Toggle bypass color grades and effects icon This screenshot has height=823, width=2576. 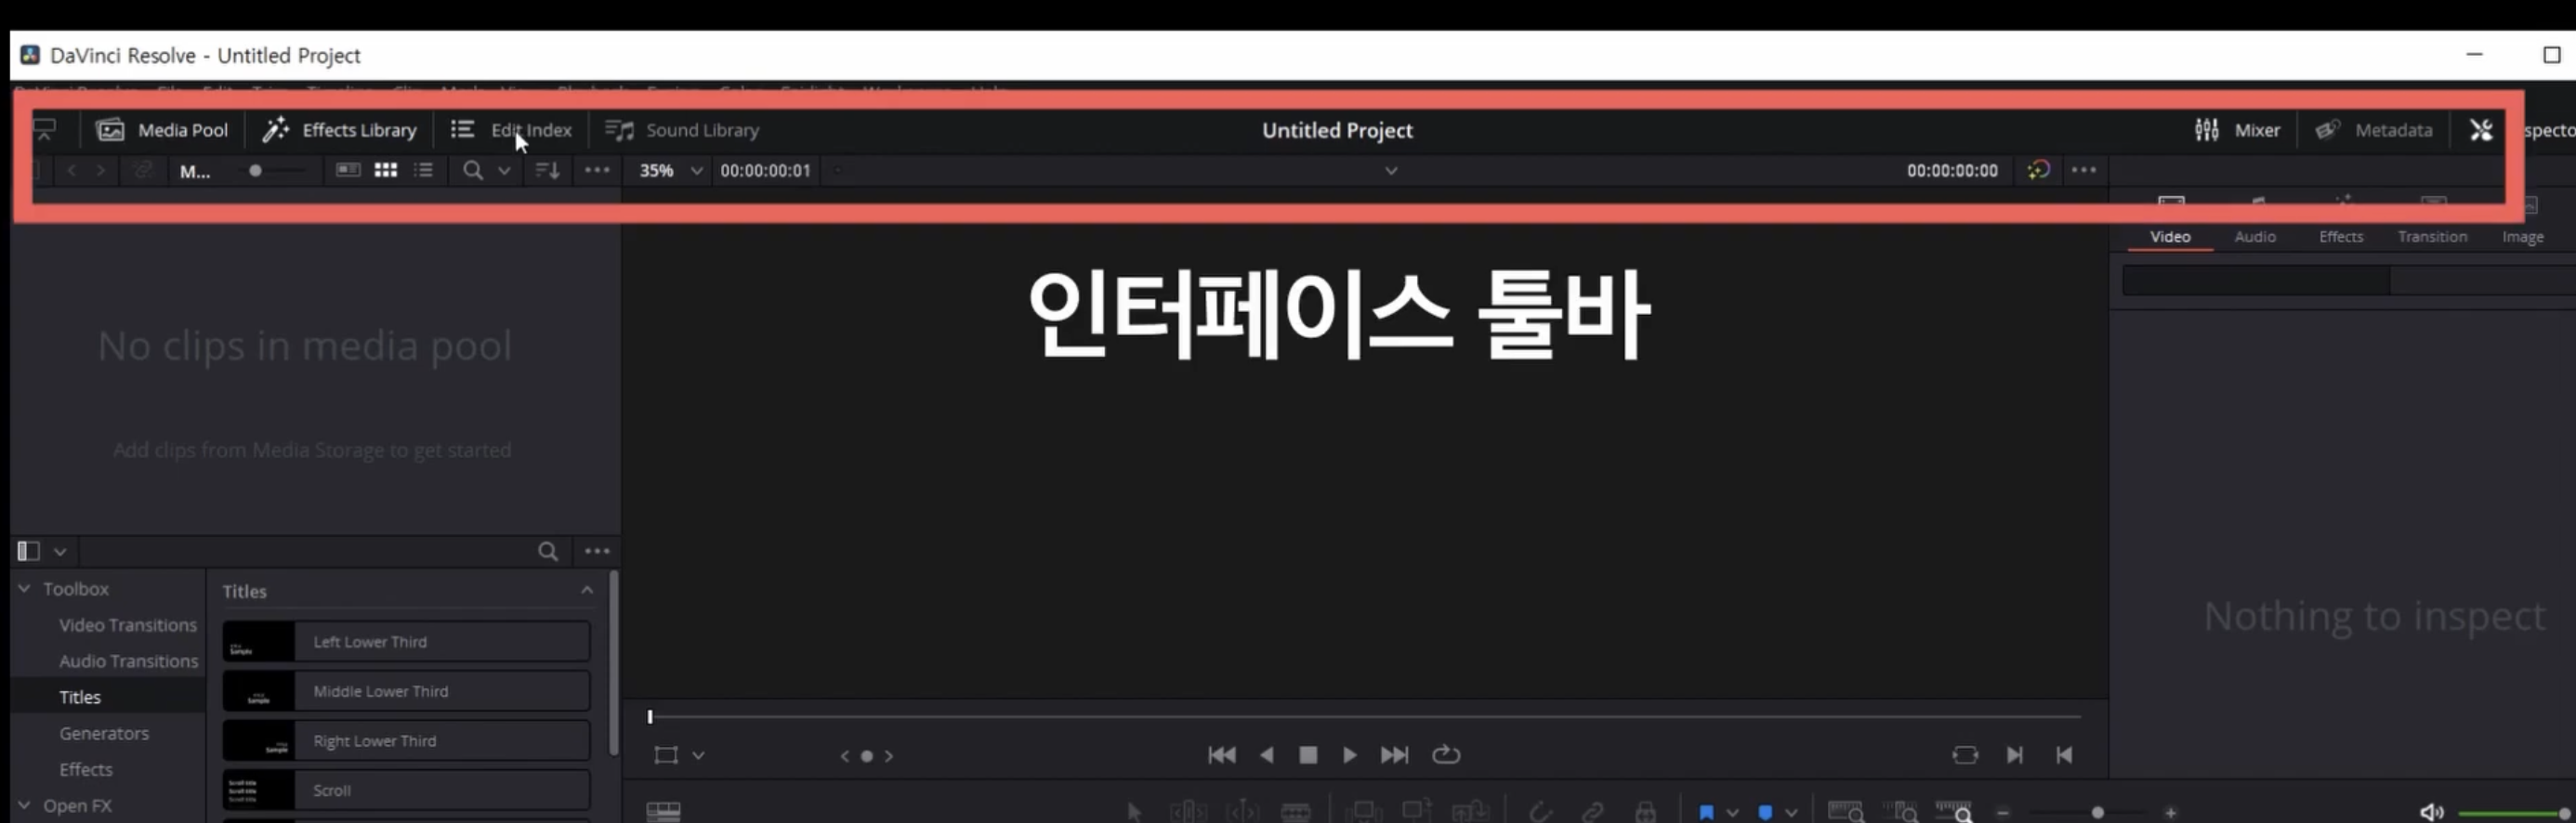coord(2038,170)
